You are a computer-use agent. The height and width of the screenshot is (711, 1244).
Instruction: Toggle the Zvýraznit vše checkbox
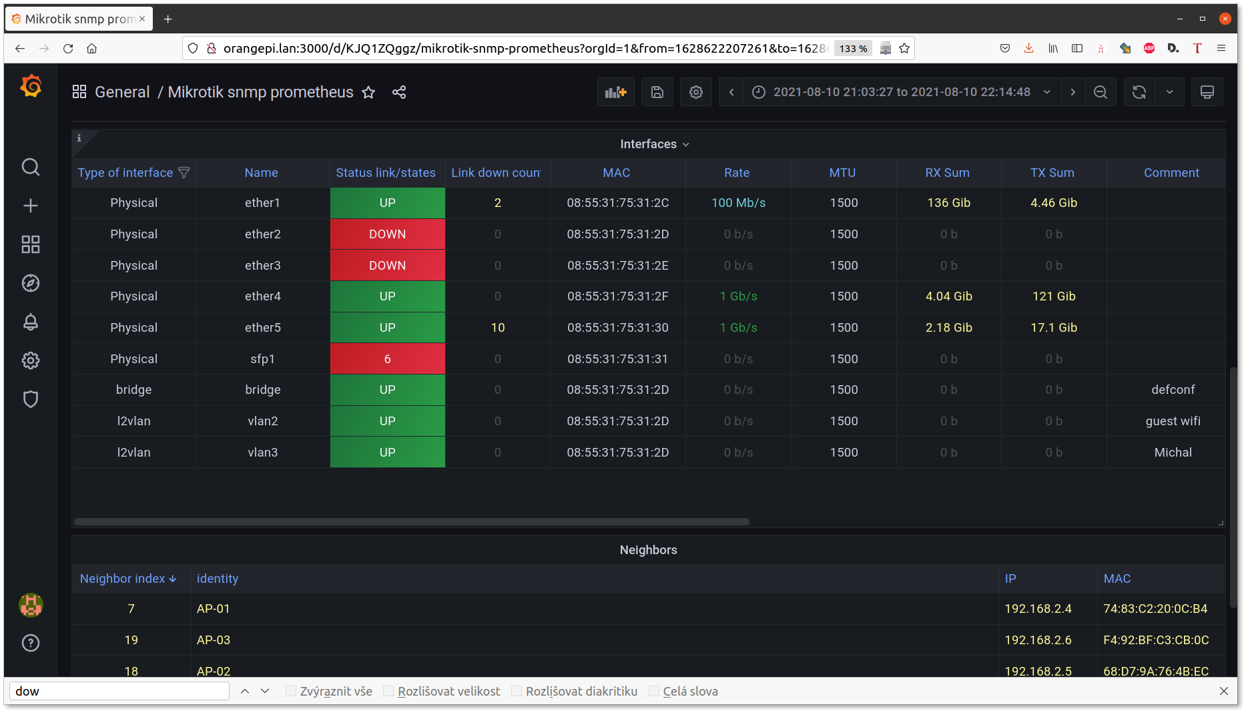pyautogui.click(x=291, y=691)
